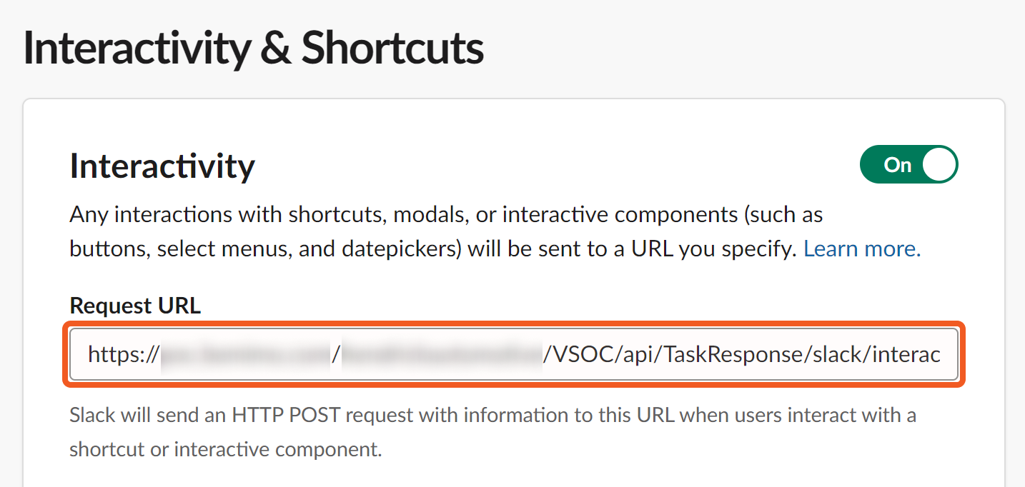Viewport: 1025px width, 487px height.
Task: Click the "TaskResponse" segment of the URL
Action: click(735, 355)
